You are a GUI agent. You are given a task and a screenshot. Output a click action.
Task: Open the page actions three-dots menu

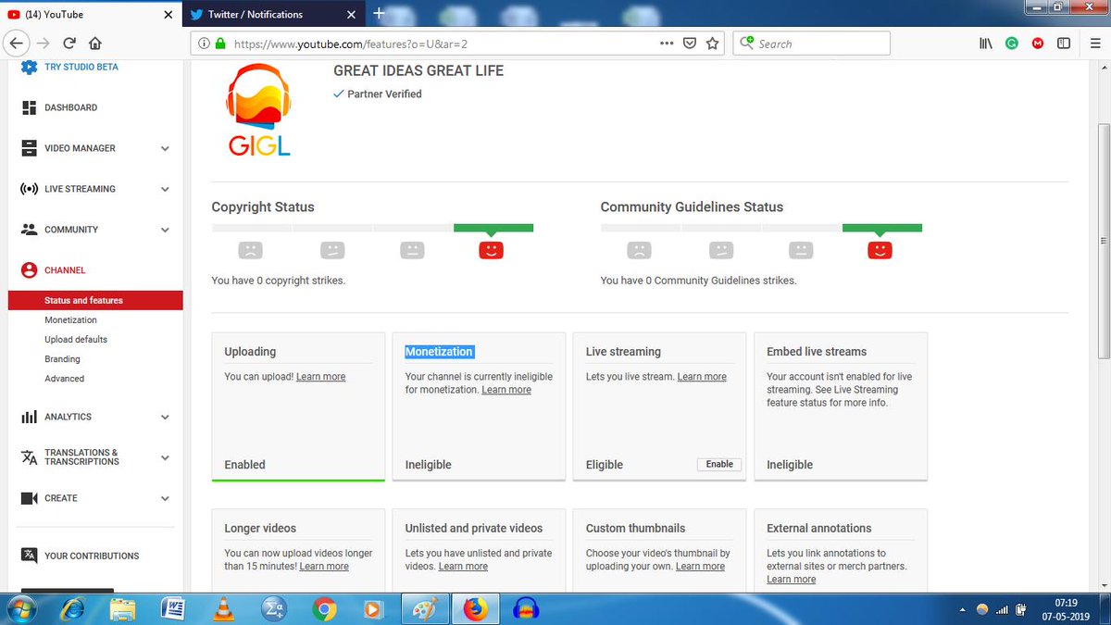point(667,44)
